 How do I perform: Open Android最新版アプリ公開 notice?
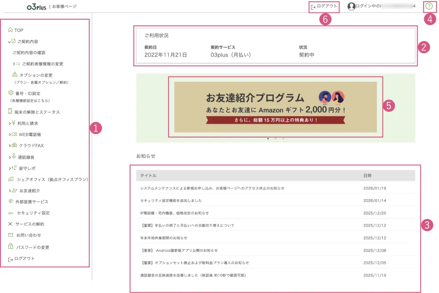(179, 250)
